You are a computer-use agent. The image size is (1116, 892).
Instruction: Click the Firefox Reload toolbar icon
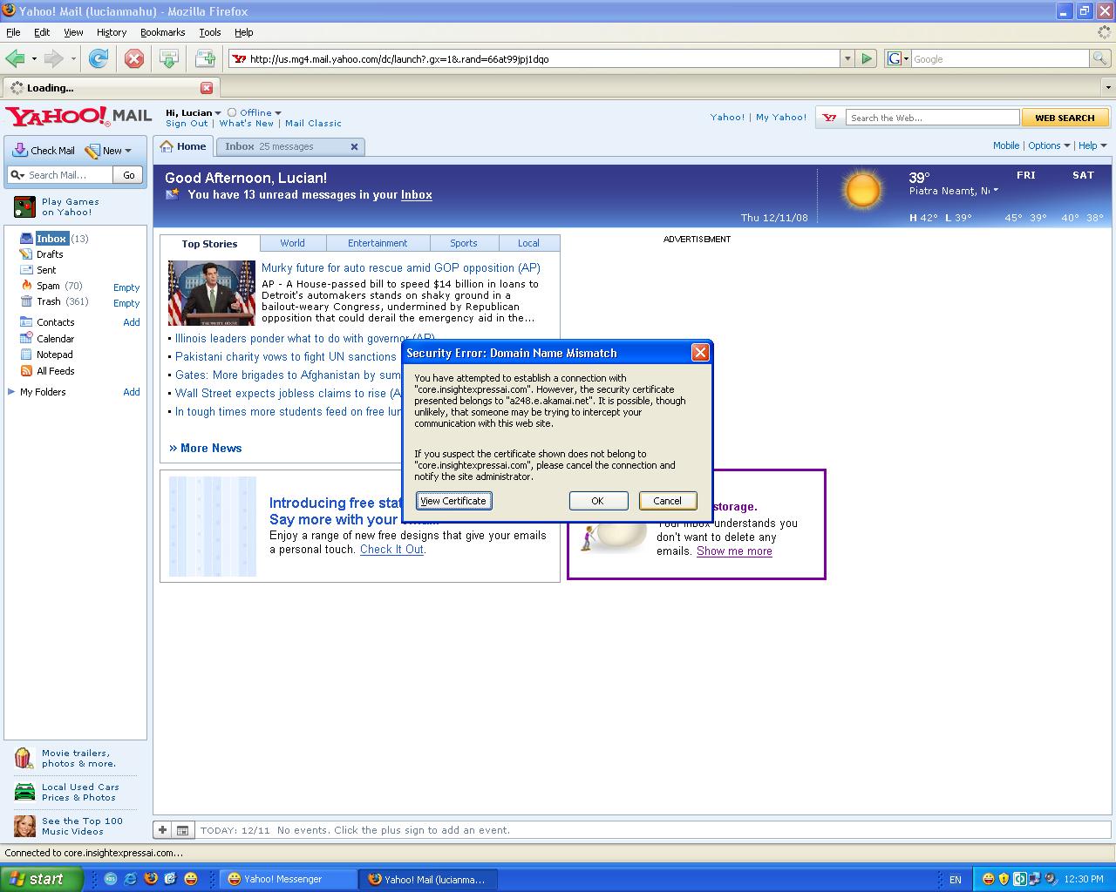click(x=99, y=58)
